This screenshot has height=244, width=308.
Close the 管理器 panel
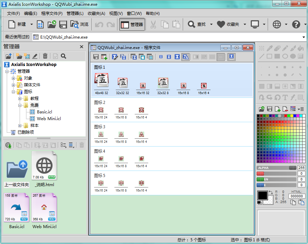tap(82, 47)
